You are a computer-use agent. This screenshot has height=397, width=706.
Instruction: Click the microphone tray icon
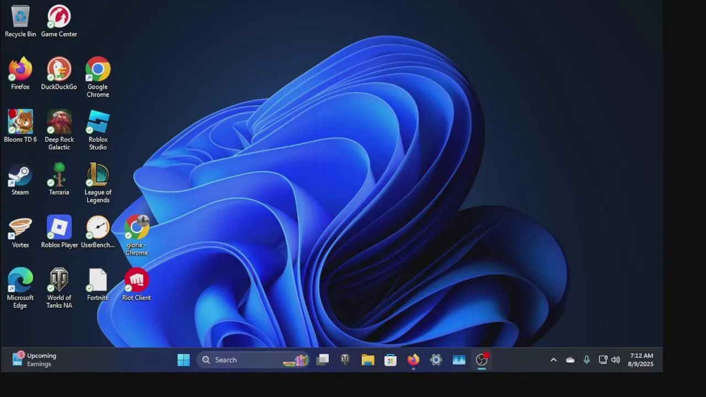coord(586,360)
